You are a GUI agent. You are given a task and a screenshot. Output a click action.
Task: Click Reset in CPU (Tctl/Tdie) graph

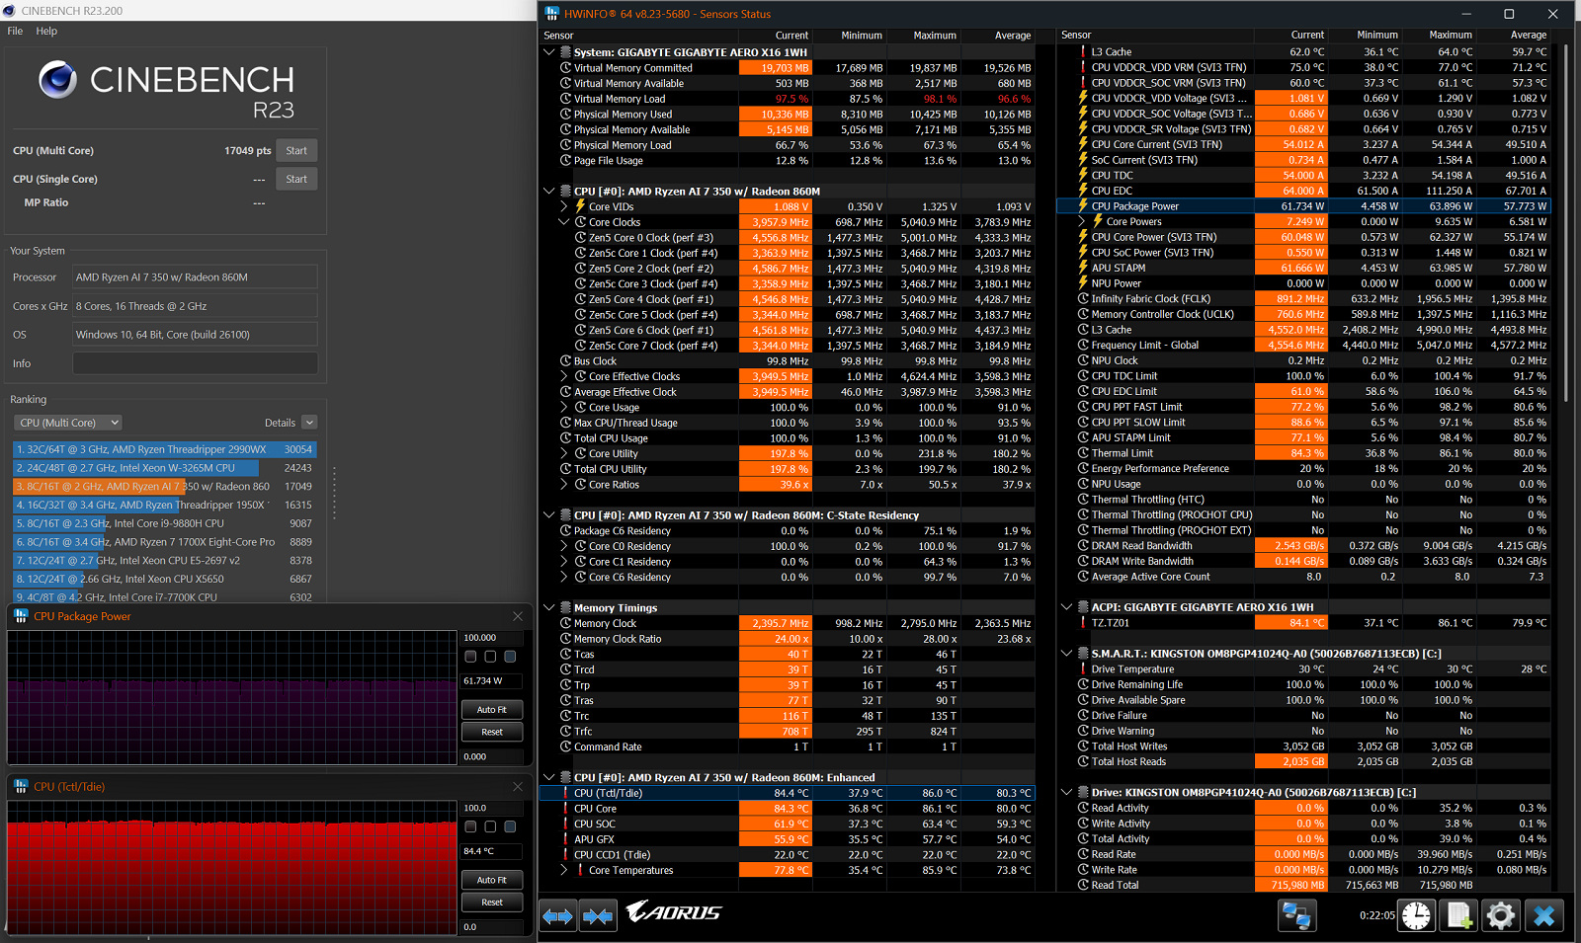(x=492, y=903)
